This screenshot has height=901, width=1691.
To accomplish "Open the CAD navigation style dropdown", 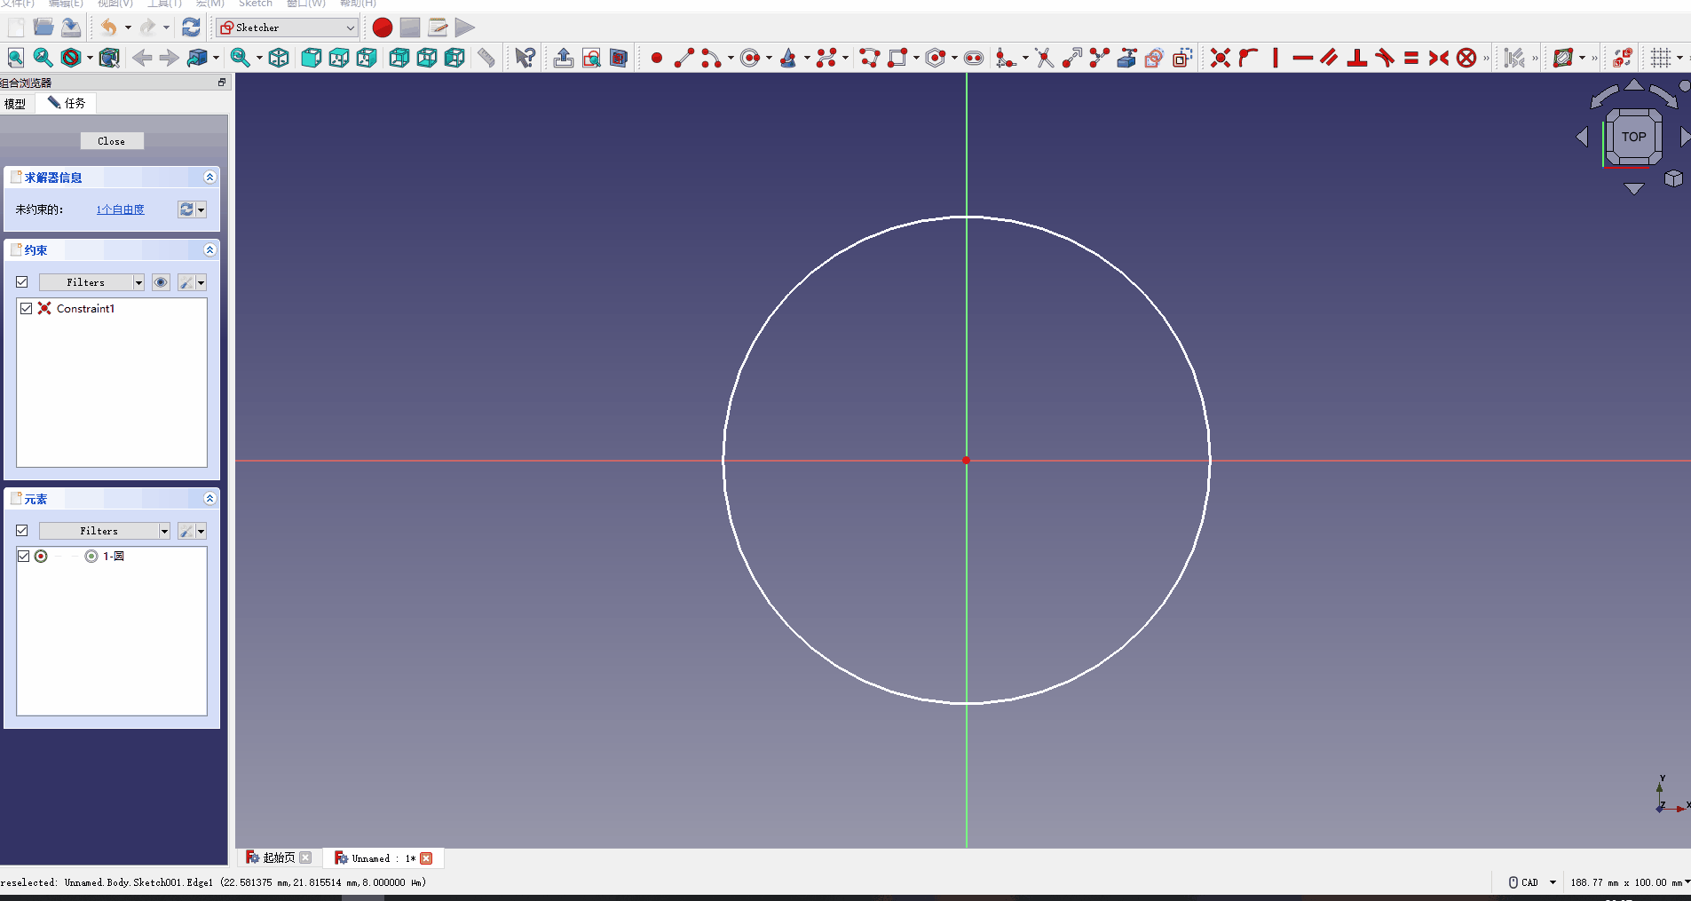I will tap(1533, 882).
